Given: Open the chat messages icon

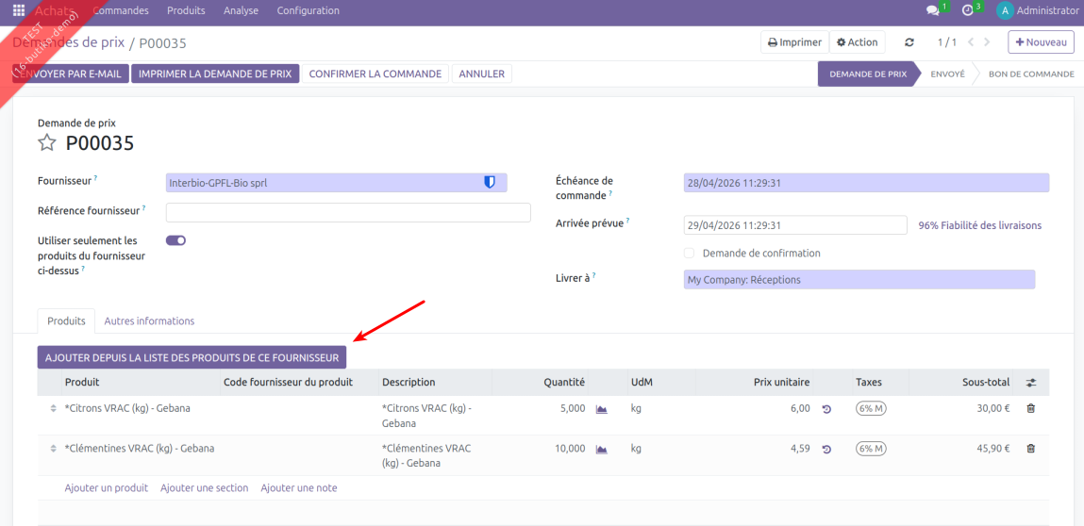Looking at the screenshot, I should tap(933, 11).
